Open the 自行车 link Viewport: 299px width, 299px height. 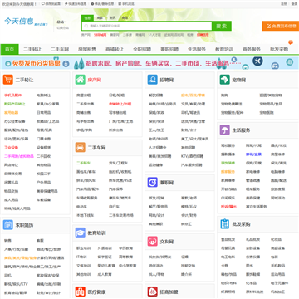114,207
